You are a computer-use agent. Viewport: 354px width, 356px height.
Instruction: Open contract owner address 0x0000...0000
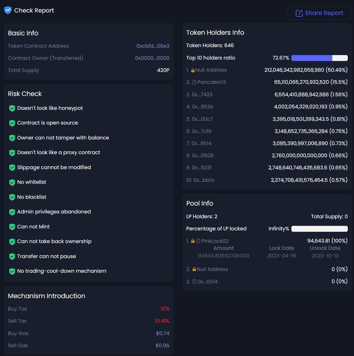click(x=152, y=58)
